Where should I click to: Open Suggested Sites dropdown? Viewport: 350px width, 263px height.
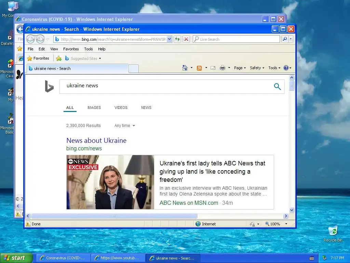point(83,59)
